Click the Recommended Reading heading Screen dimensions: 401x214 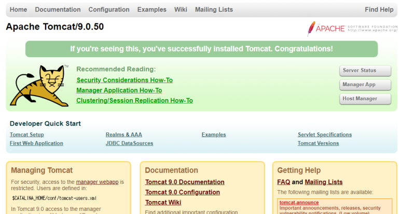[116, 69]
